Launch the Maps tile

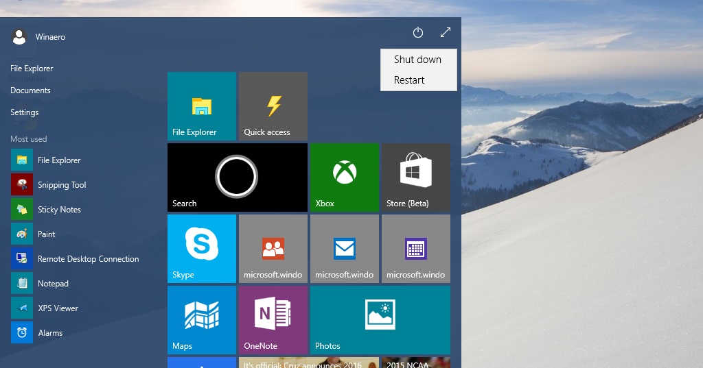click(x=202, y=319)
